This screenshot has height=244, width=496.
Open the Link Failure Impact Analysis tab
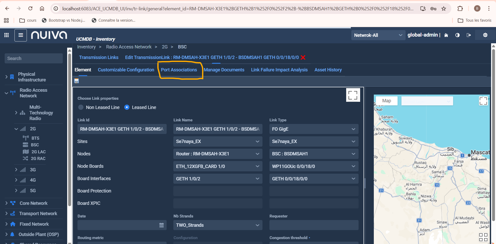click(279, 70)
